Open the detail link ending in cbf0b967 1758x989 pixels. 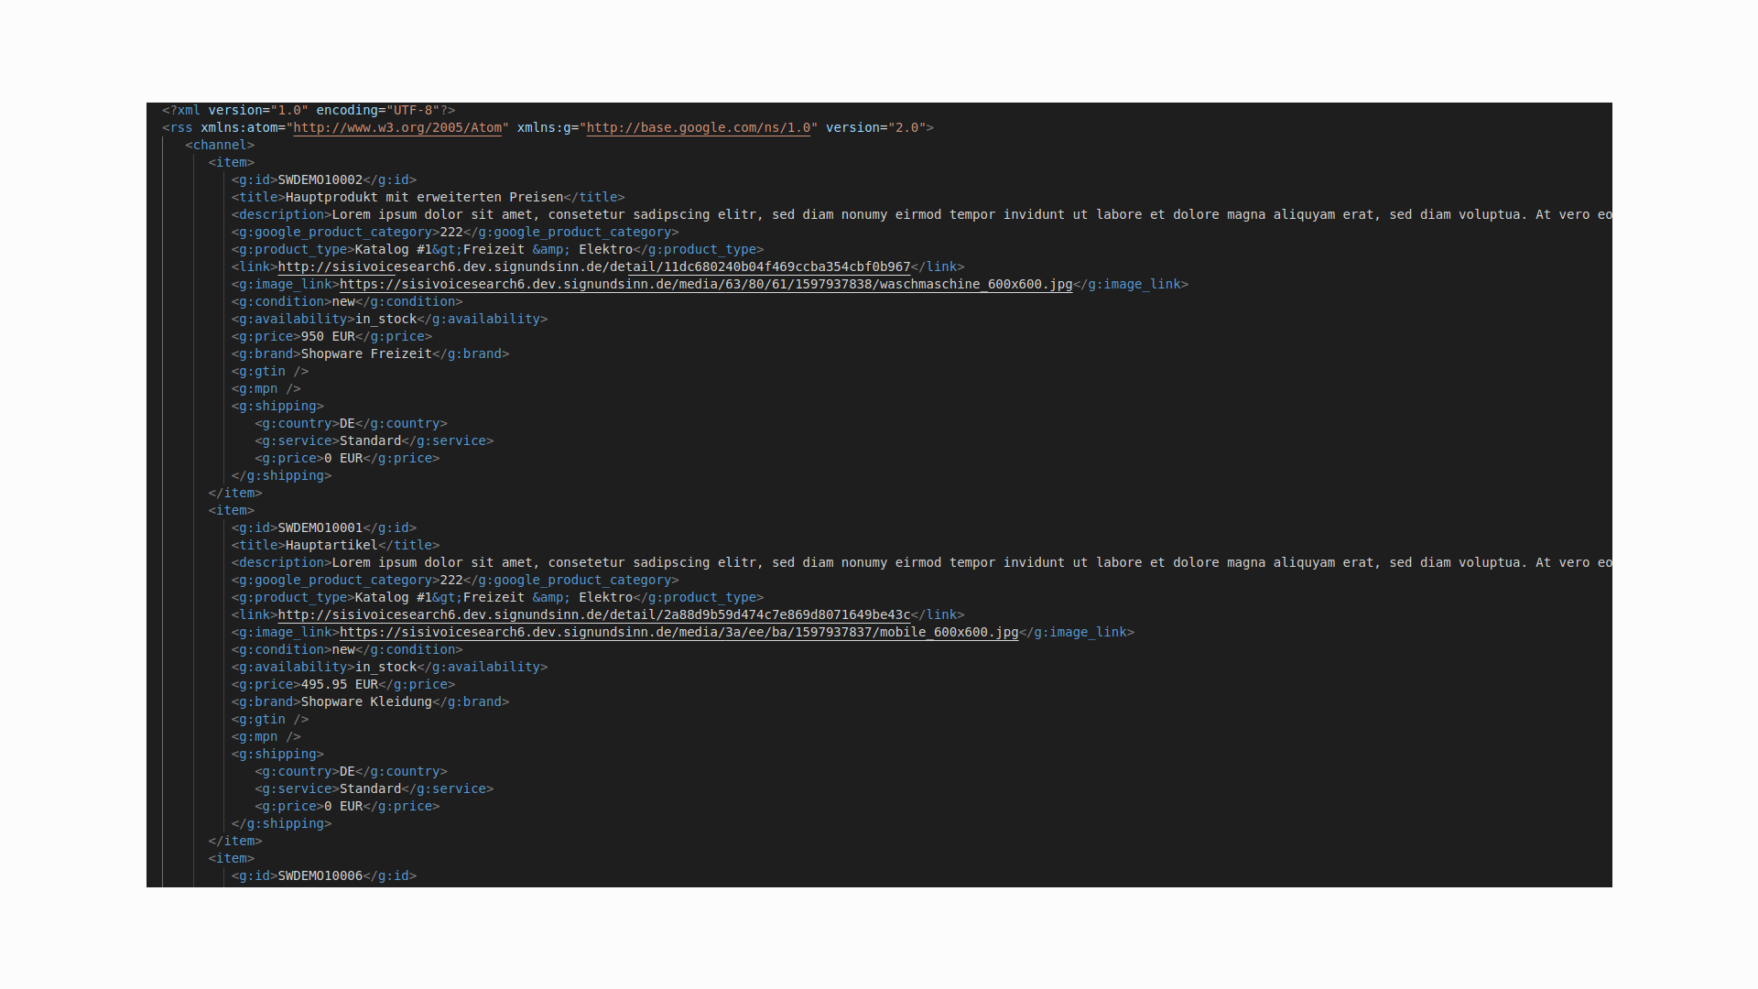594,266
